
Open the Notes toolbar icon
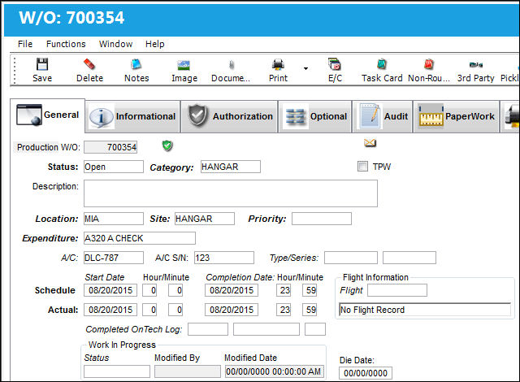(136, 64)
